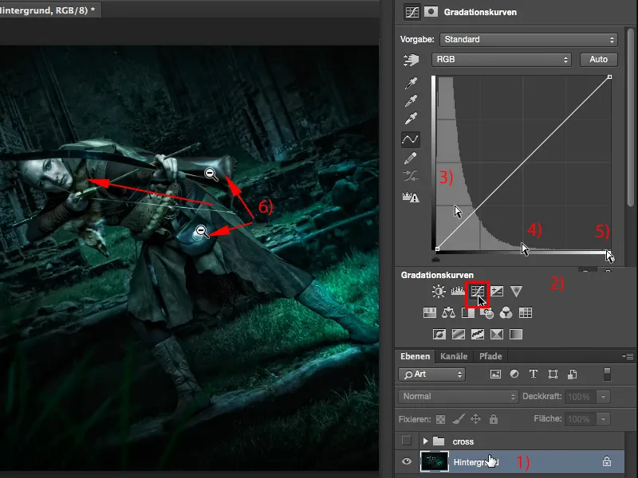This screenshot has width=638, height=478.
Task: Add a Threshold adjustment layer
Action: pos(478,334)
